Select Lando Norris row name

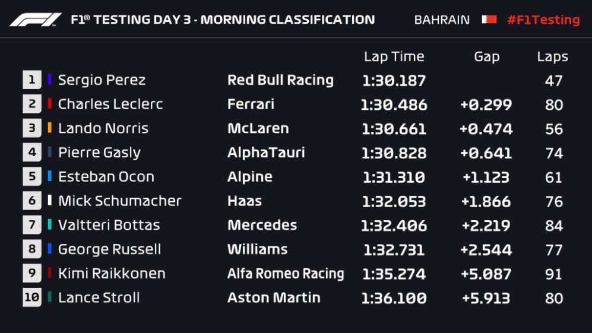click(103, 128)
